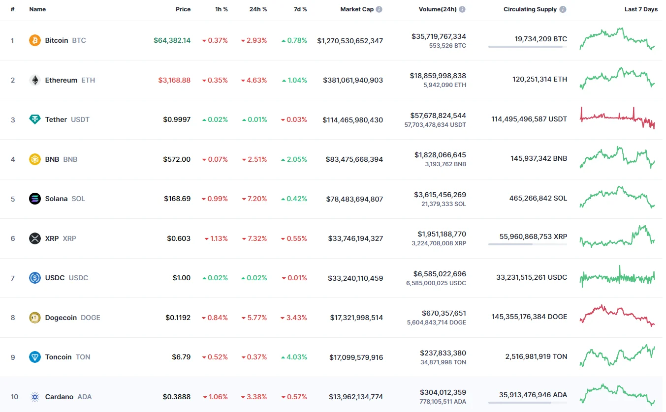
Task: Open the Volume(24h) info icon
Action: [x=462, y=9]
